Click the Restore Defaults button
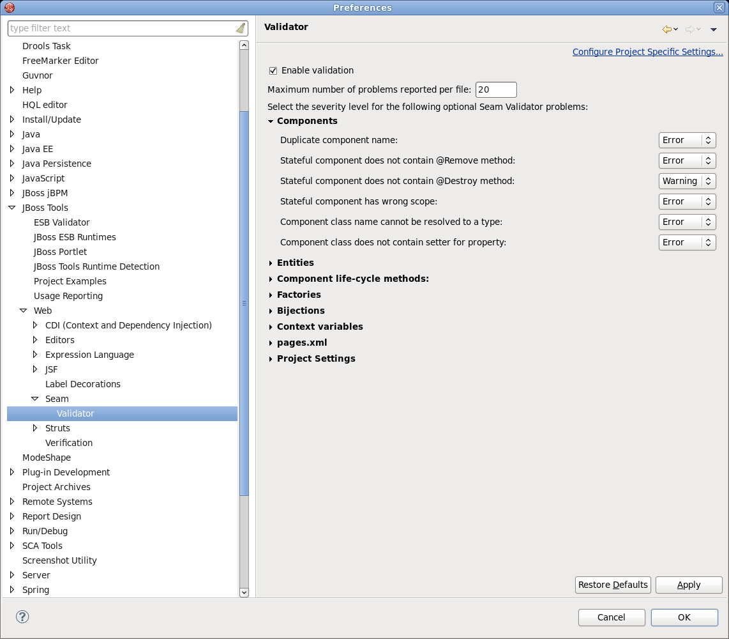The image size is (729, 639). coord(613,585)
